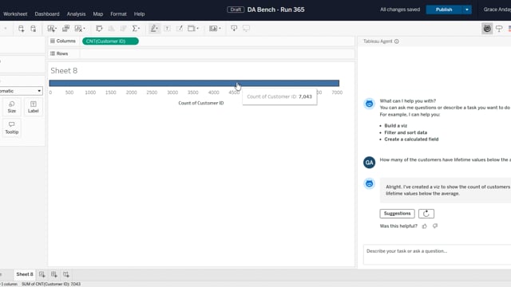Expand the Highlight dropdown arrow

(x=157, y=29)
